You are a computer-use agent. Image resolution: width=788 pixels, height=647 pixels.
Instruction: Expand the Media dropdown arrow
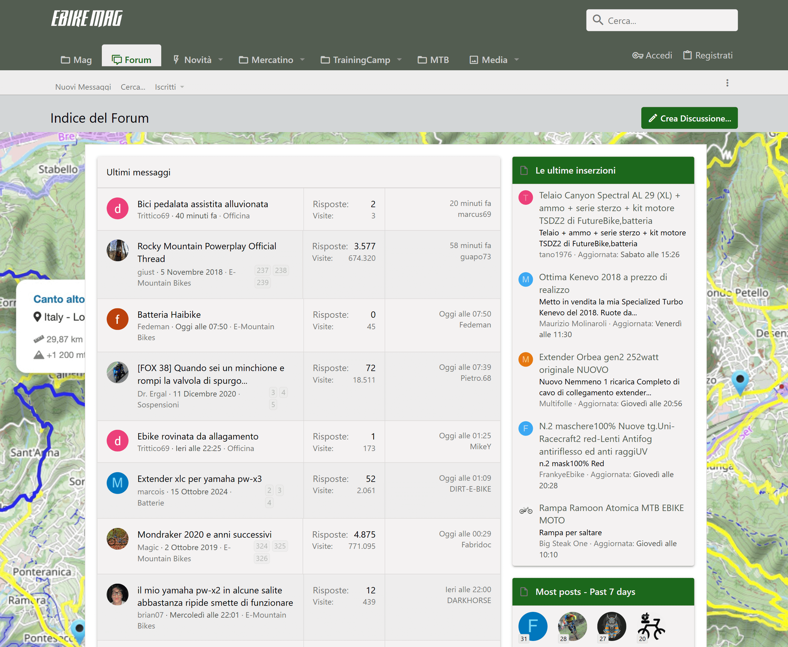click(x=516, y=60)
